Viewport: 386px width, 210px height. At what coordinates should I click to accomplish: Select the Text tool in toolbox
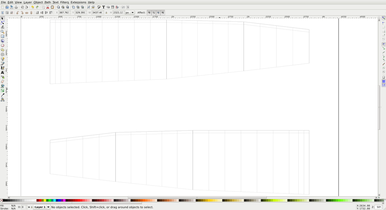(x=2, y=73)
